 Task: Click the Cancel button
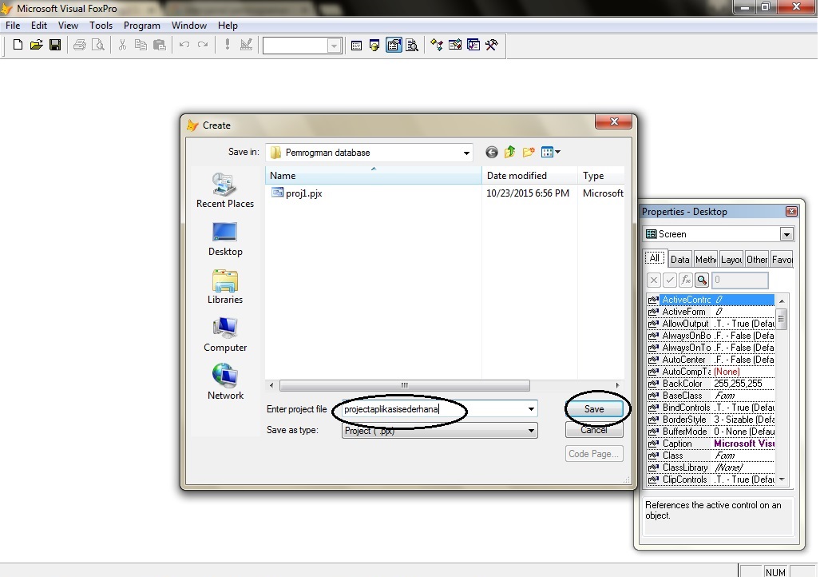594,430
